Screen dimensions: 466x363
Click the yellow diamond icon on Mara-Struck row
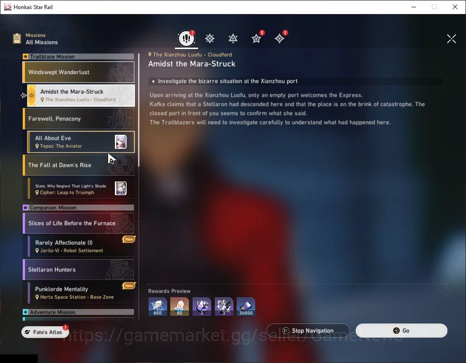[x=31, y=95]
